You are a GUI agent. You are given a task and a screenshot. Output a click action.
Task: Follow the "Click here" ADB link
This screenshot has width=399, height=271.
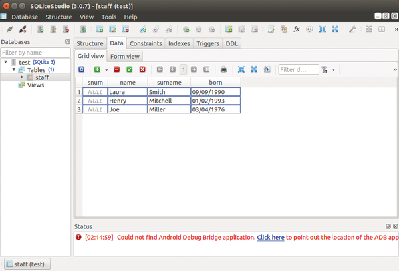point(271,237)
